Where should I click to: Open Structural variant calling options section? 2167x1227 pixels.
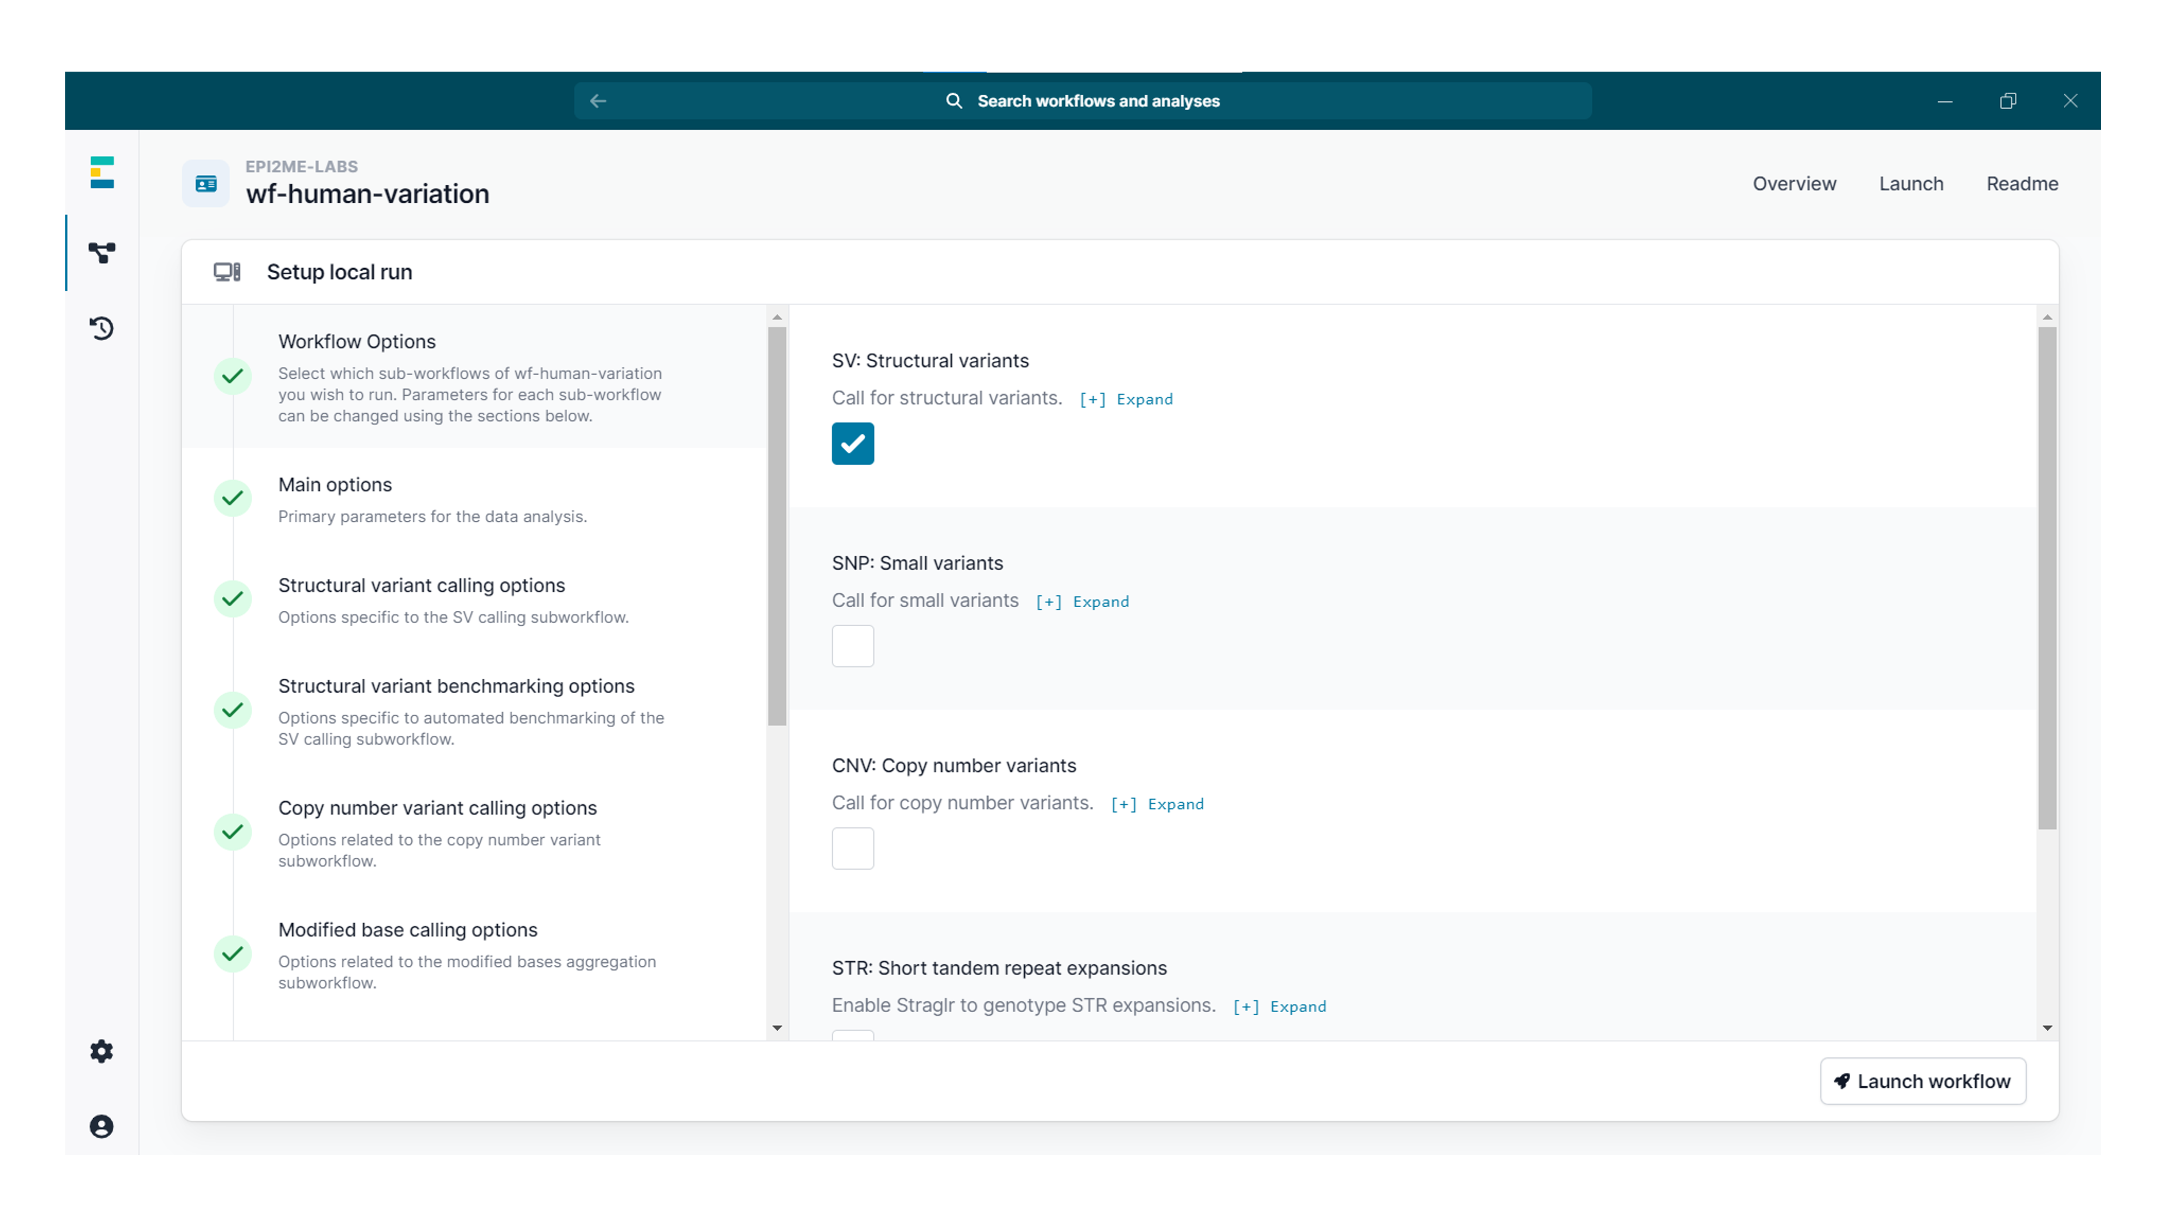coord(474,600)
